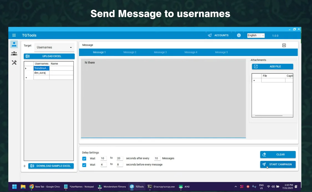Click the attachments table horizontal scrollbar

coord(268,116)
